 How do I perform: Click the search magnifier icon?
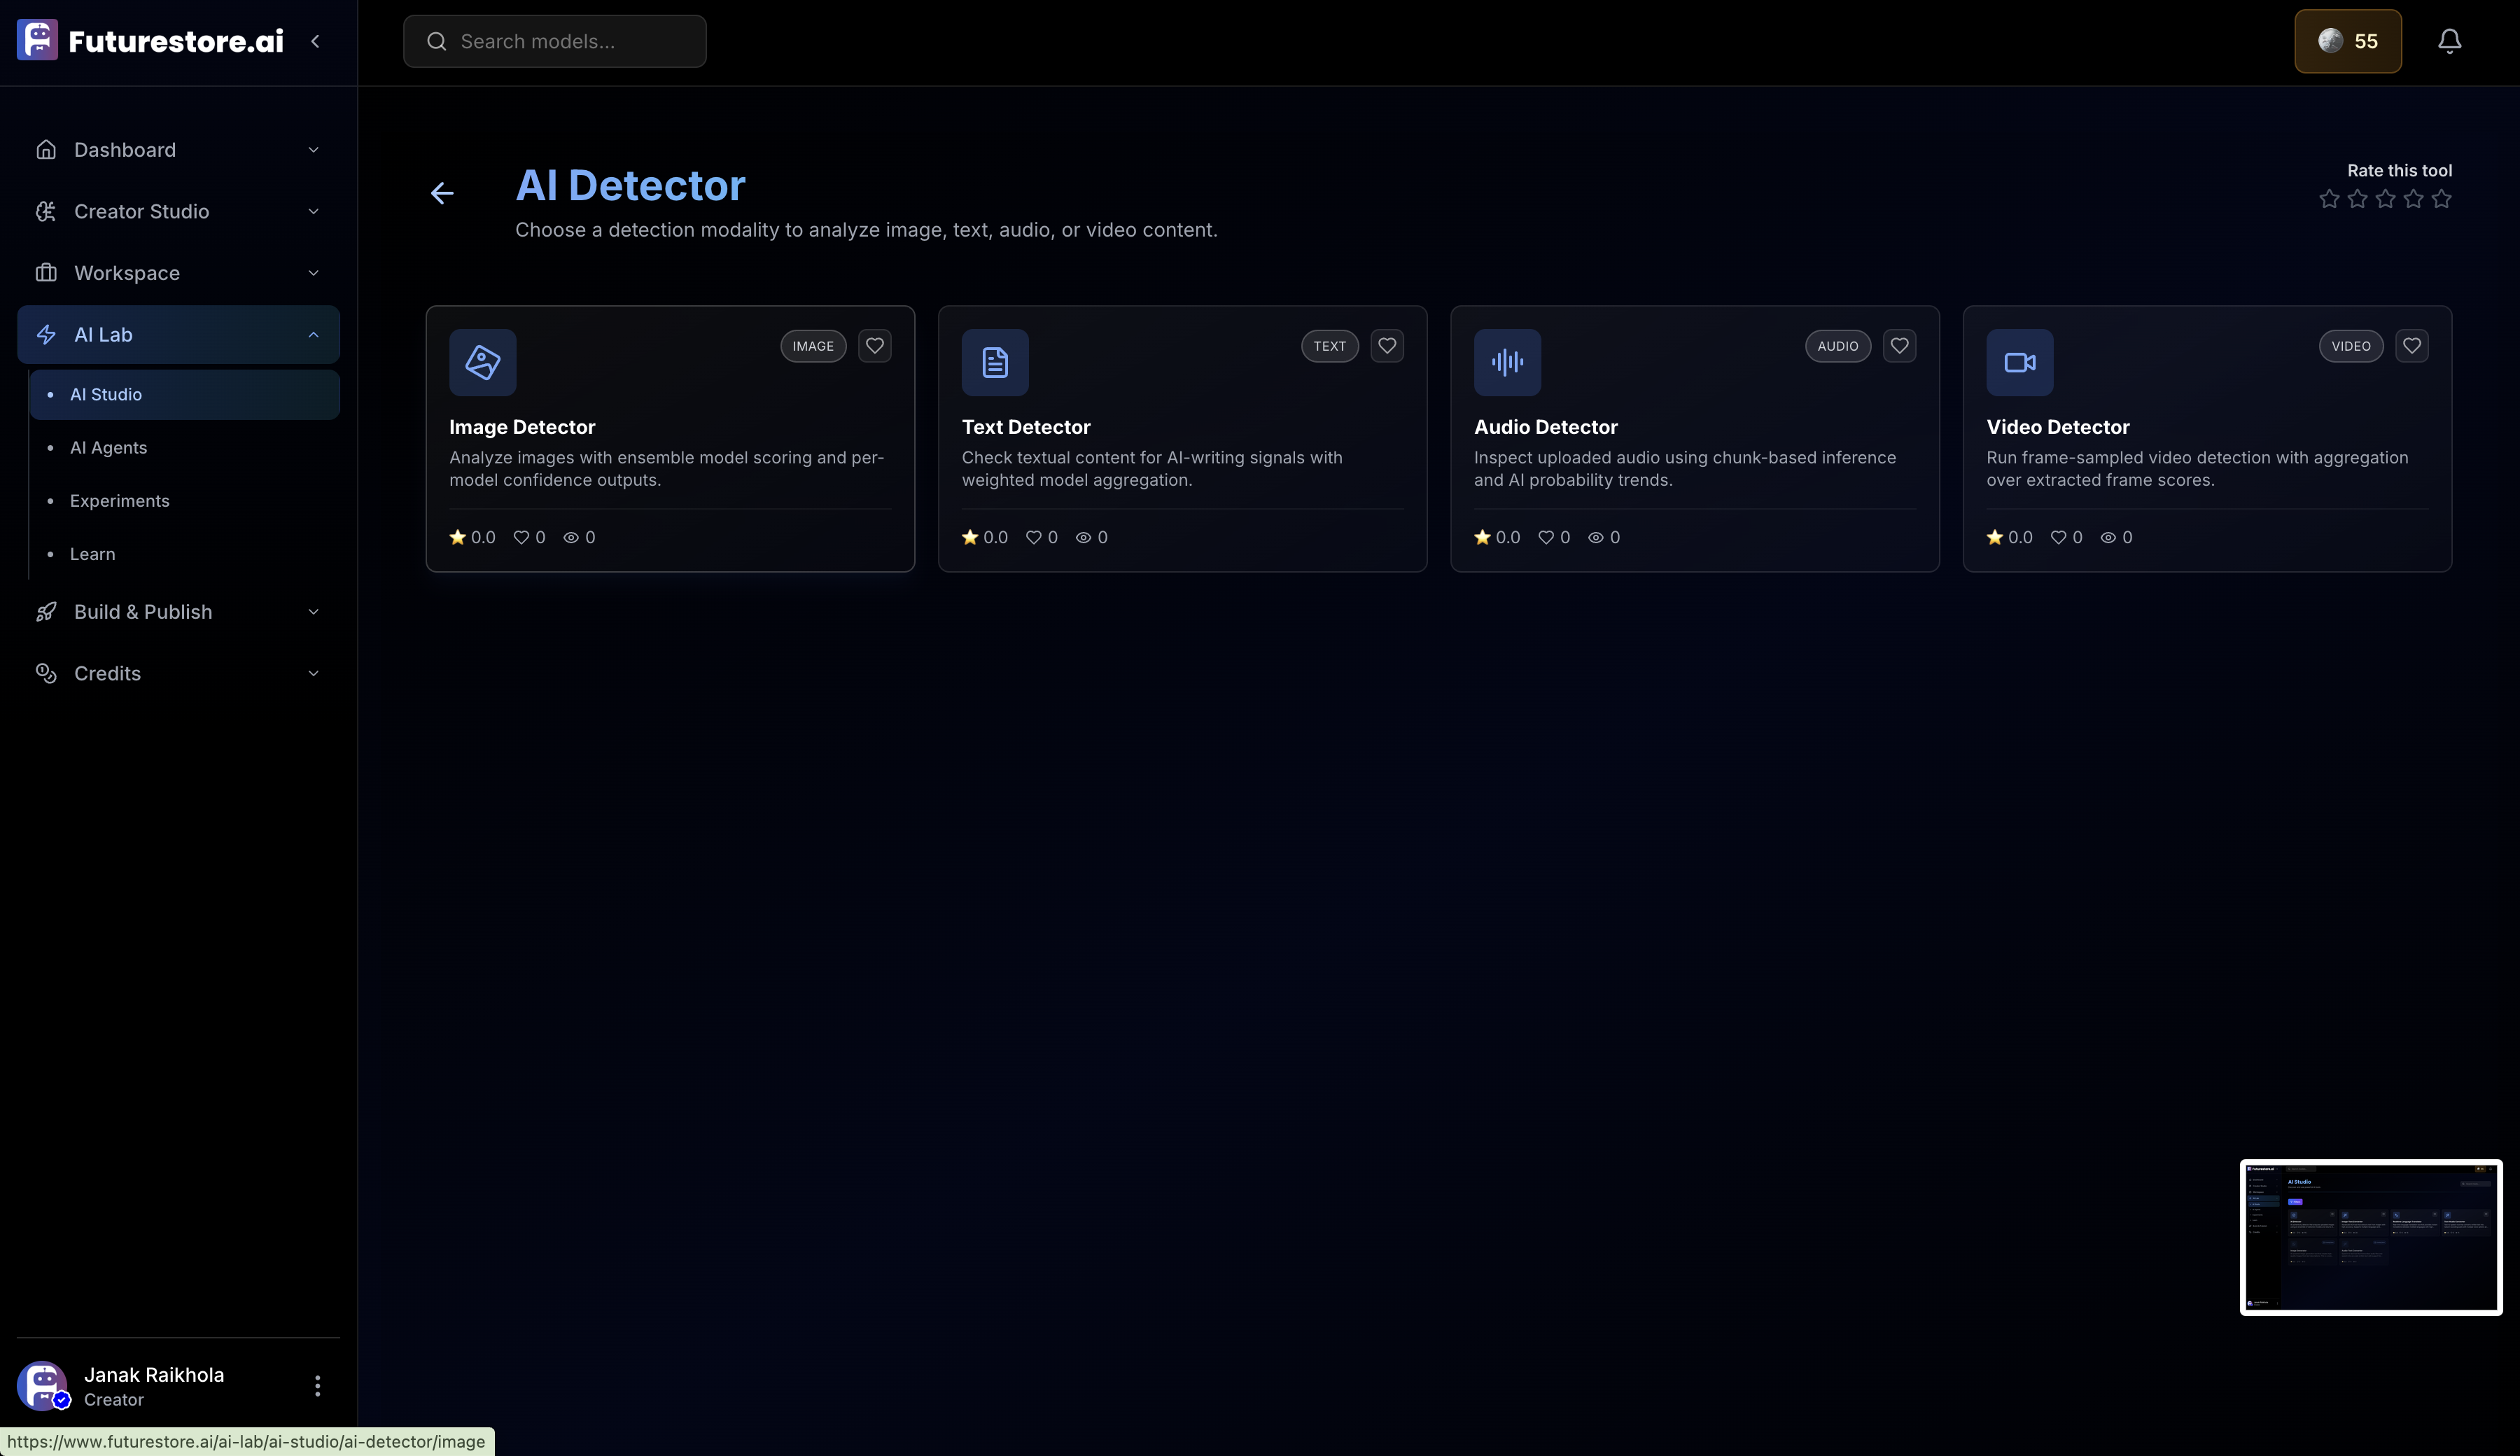point(436,41)
